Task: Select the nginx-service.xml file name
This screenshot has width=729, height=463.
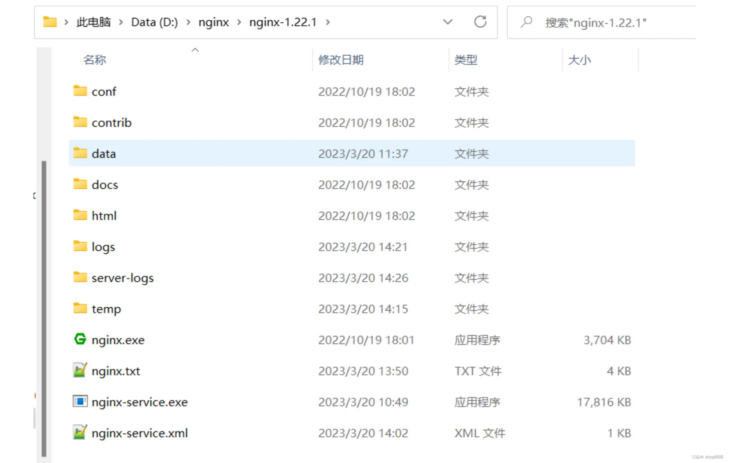Action: (139, 433)
